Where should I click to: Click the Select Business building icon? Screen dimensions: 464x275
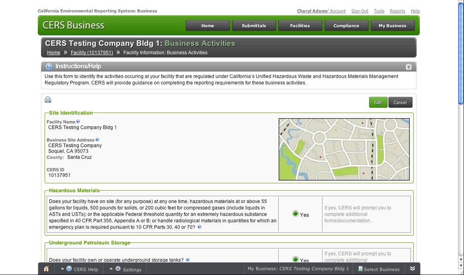(x=360, y=269)
